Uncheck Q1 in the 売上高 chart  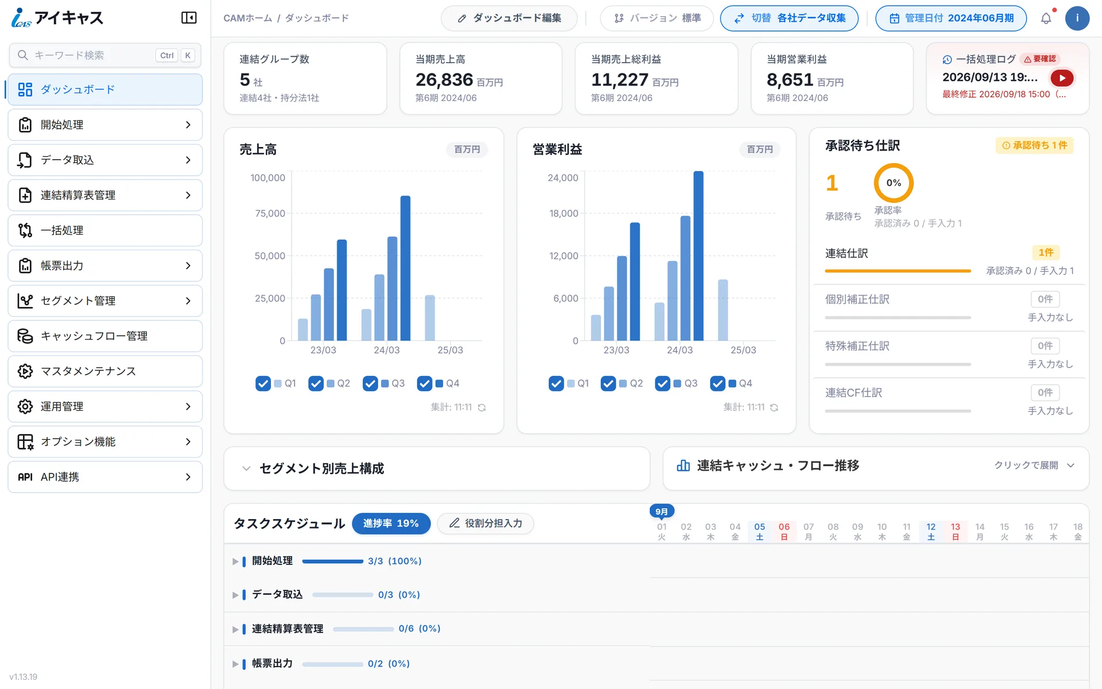point(263,384)
